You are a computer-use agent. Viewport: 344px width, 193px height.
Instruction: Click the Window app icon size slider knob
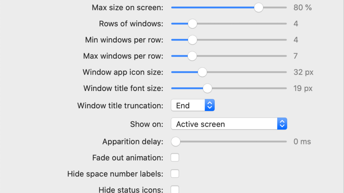pos(202,72)
